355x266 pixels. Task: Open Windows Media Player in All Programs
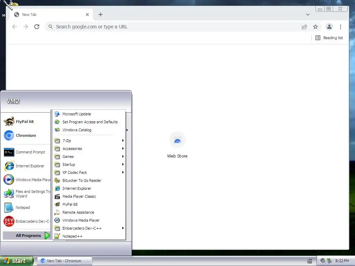pos(89,220)
